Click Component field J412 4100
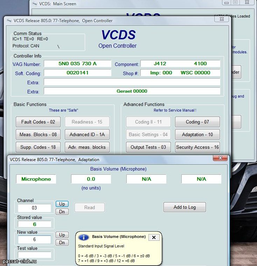Screen dimensions: 257x266 tap(180, 64)
